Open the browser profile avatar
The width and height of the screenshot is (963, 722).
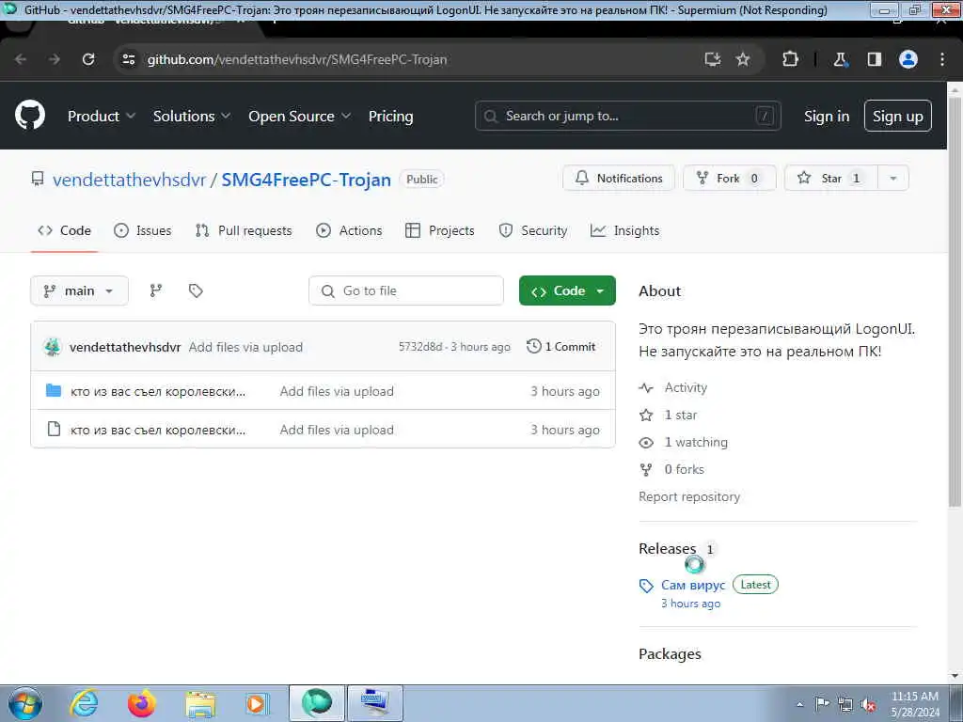pos(908,59)
